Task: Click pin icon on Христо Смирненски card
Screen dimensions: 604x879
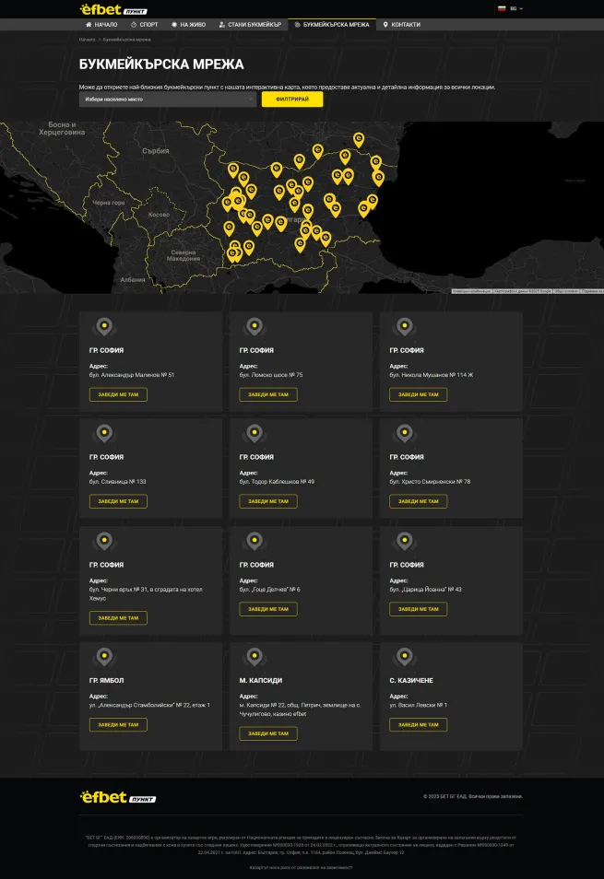Action: point(404,433)
